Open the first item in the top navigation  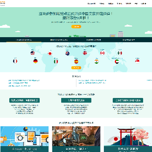coord(92,4)
